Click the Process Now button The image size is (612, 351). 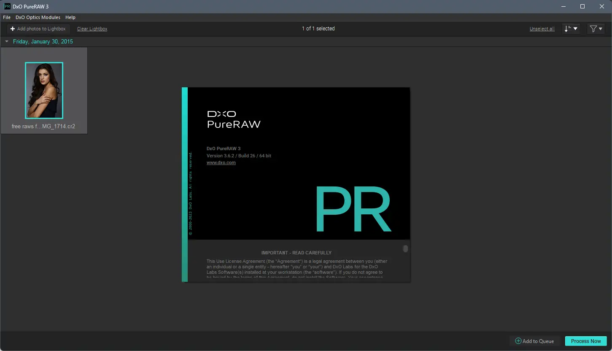(x=585, y=341)
